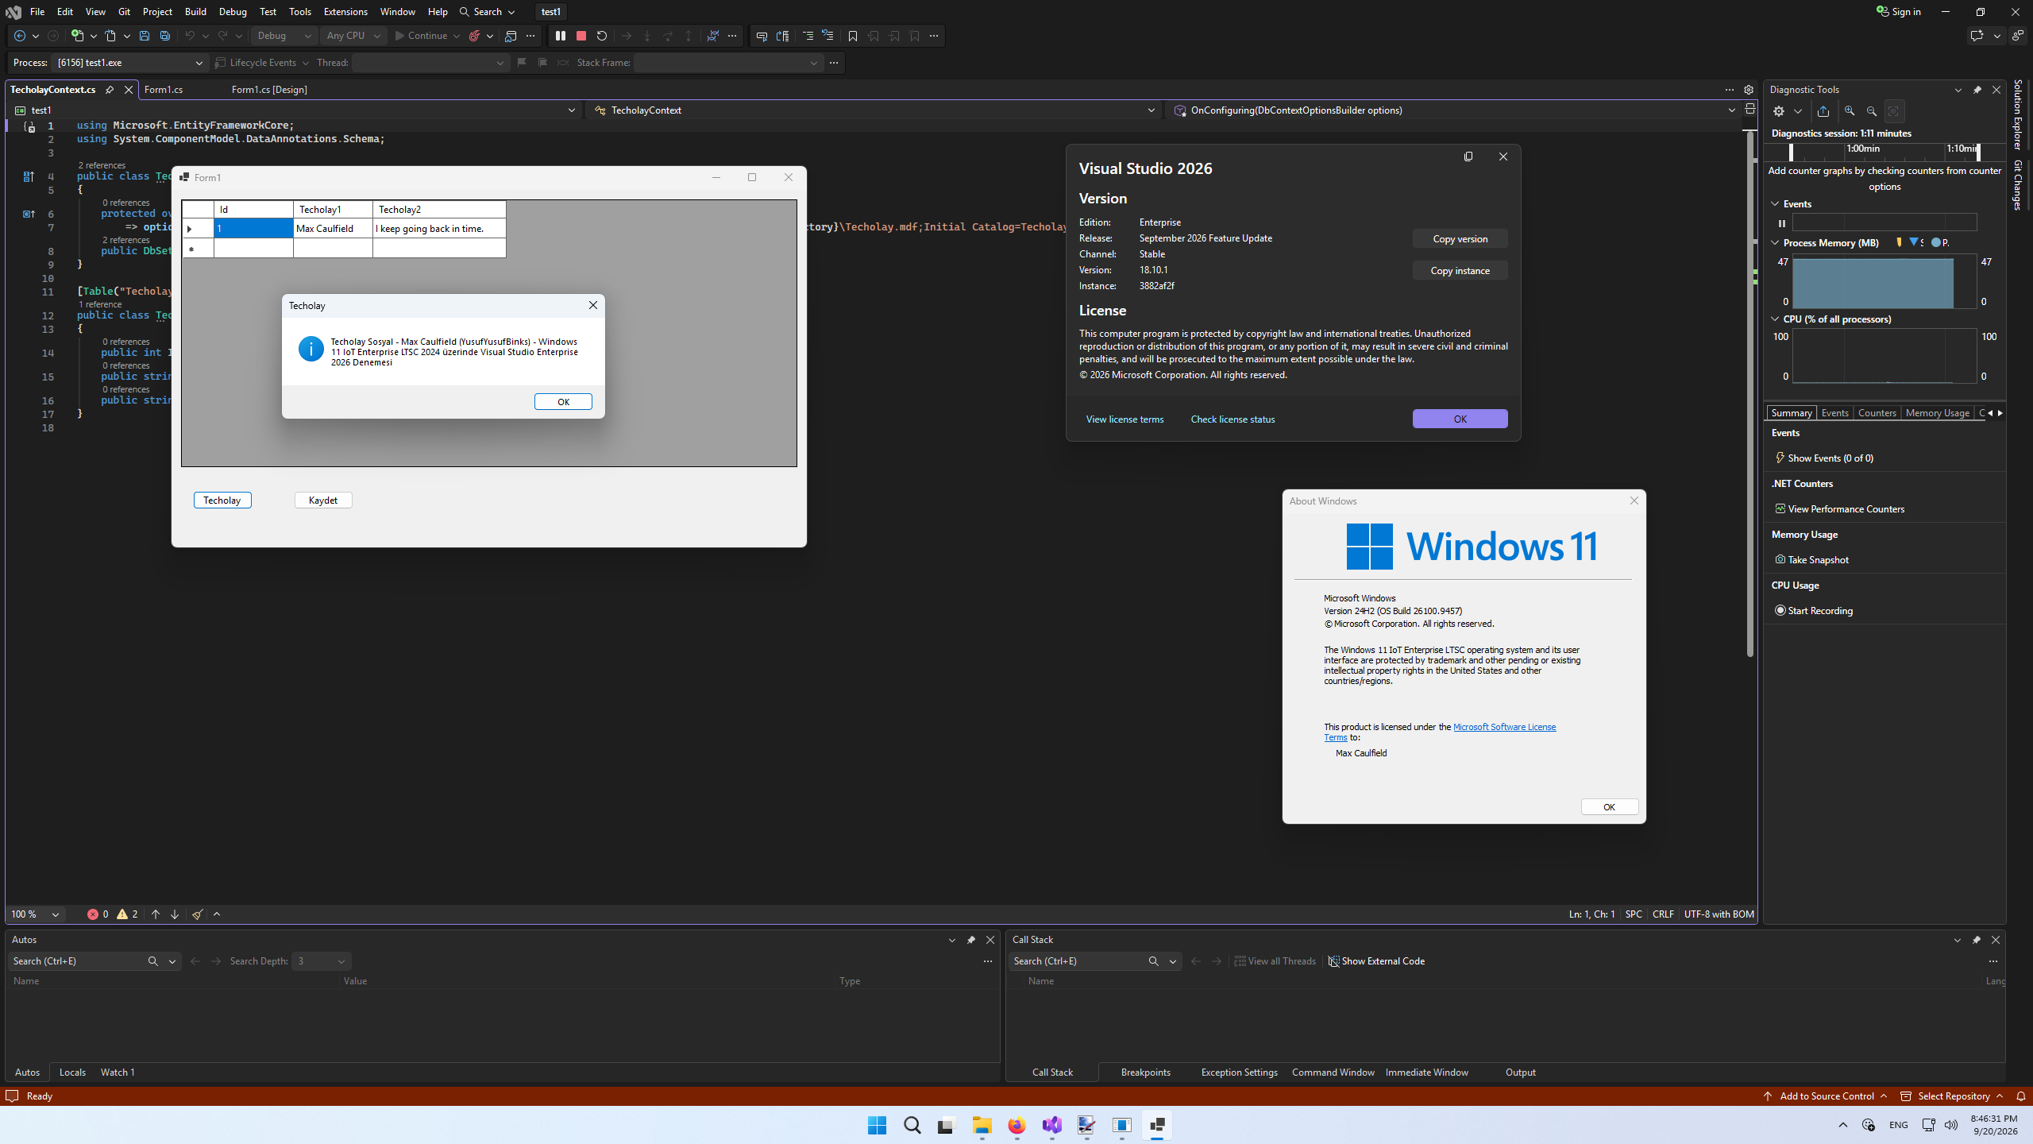2033x1144 pixels.
Task: Open the 100 % zoom level dropdown
Action: (x=35, y=914)
